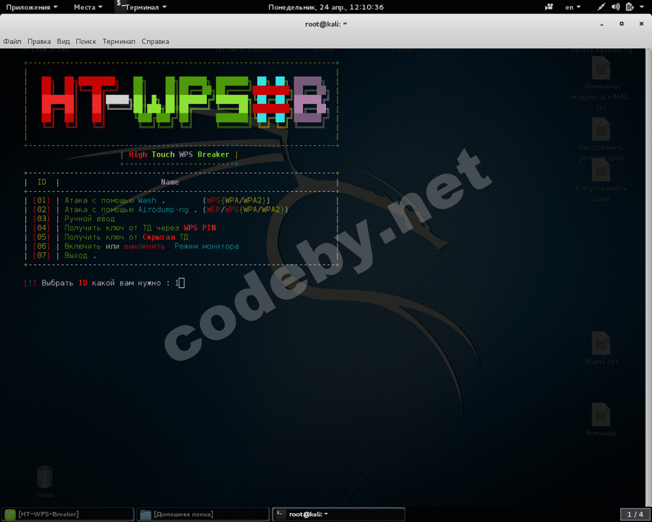Image resolution: width=652 pixels, height=522 pixels.
Task: Switch to Домашняя папка taskbar window
Action: [203, 514]
